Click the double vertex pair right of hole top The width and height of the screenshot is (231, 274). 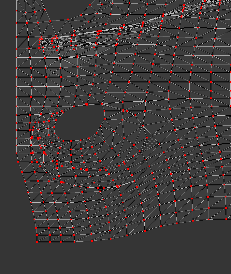click(125, 111)
